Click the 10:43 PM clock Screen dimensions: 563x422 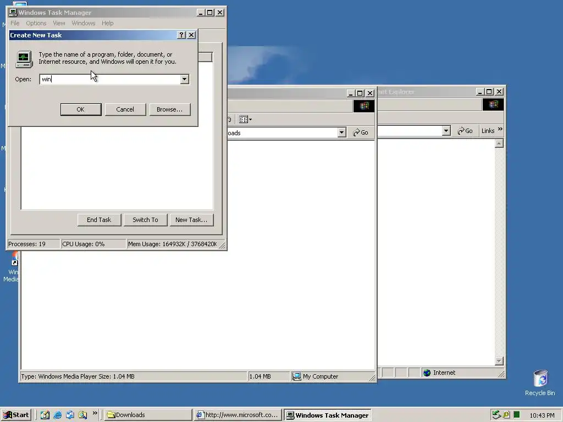(542, 415)
